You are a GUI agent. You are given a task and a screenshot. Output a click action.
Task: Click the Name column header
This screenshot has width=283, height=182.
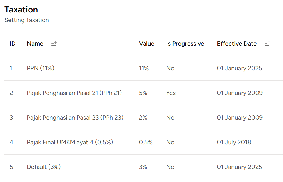35,44
